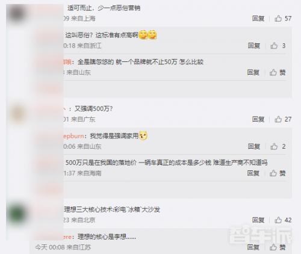Open the blurred avatar beside the Shanghai comment
This screenshot has height=254, width=301.
[17, 14]
